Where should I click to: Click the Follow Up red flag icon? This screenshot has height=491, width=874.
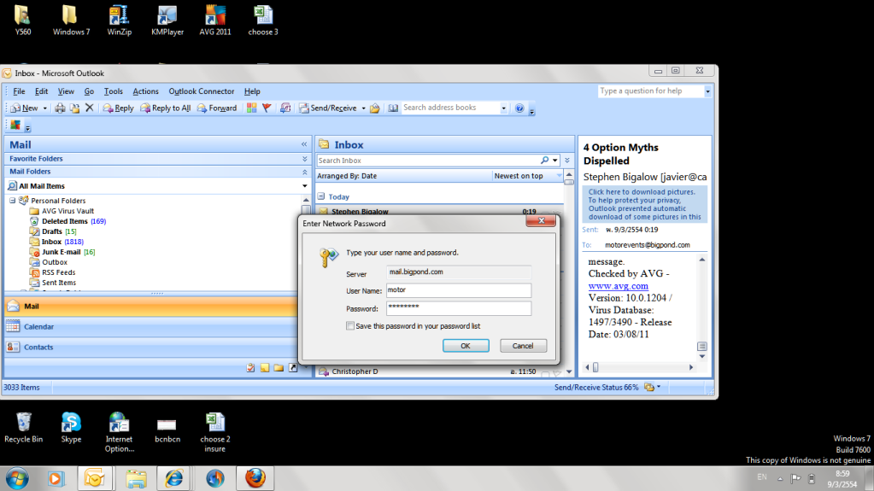(267, 108)
